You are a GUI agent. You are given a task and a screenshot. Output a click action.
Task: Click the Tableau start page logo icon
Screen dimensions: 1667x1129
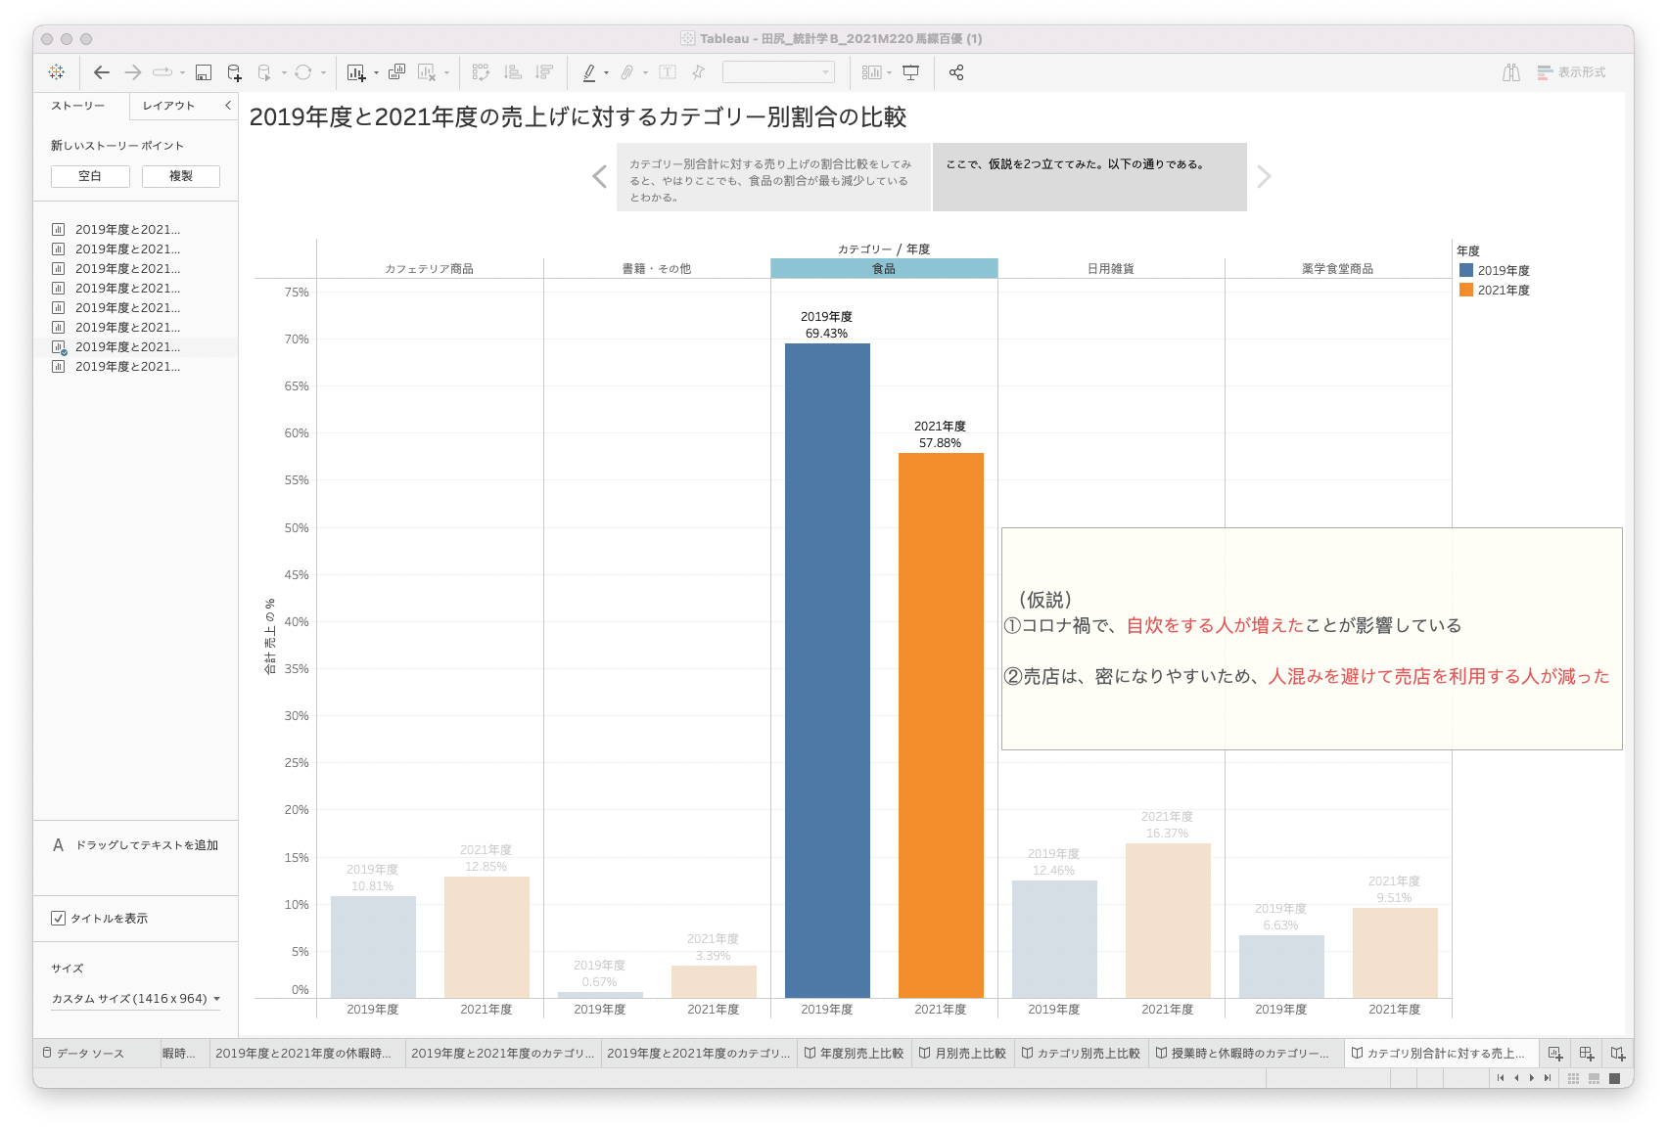[57, 72]
